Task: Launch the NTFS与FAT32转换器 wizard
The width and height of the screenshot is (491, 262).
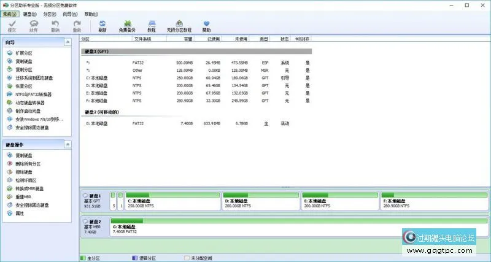Action: [33, 94]
